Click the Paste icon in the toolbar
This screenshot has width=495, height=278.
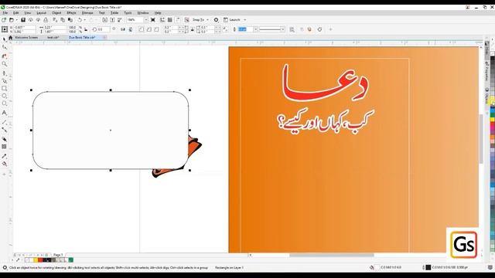pos(70,20)
